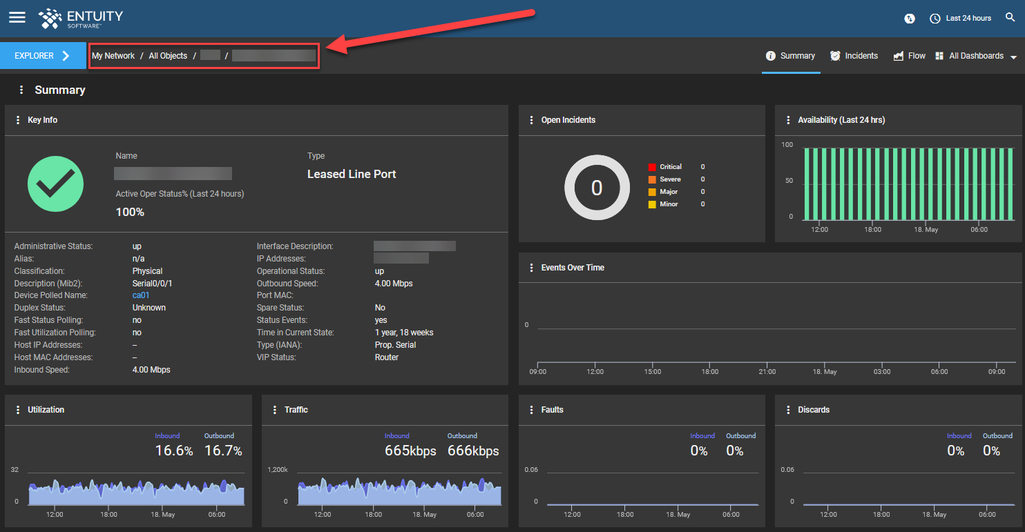
Task: Open the Traffic panel options menu
Action: [275, 410]
